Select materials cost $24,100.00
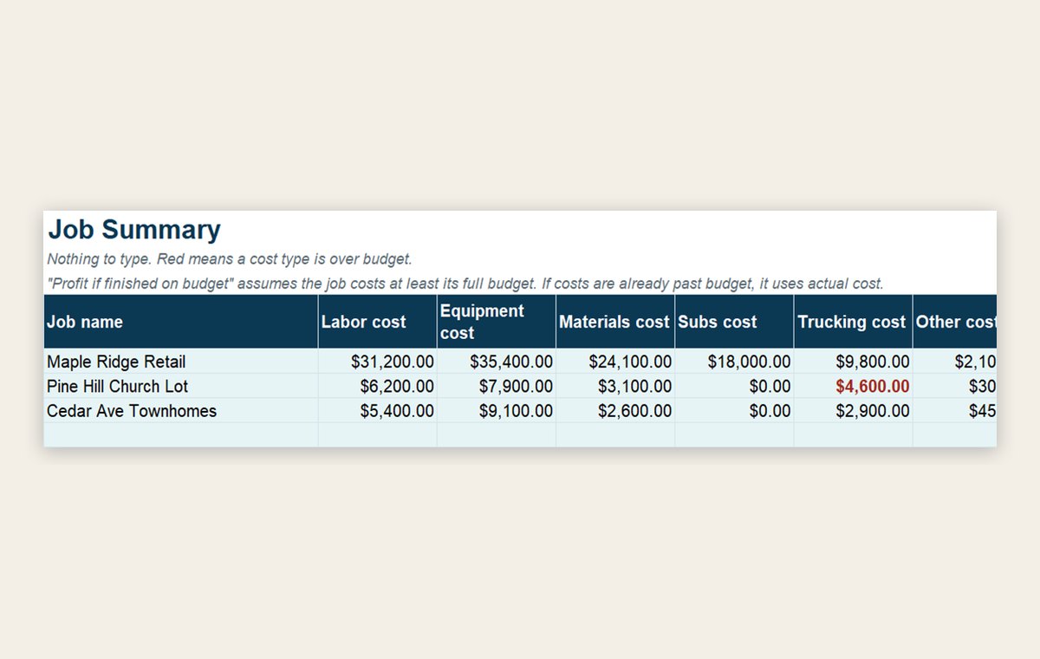The image size is (1040, 659). pos(614,362)
